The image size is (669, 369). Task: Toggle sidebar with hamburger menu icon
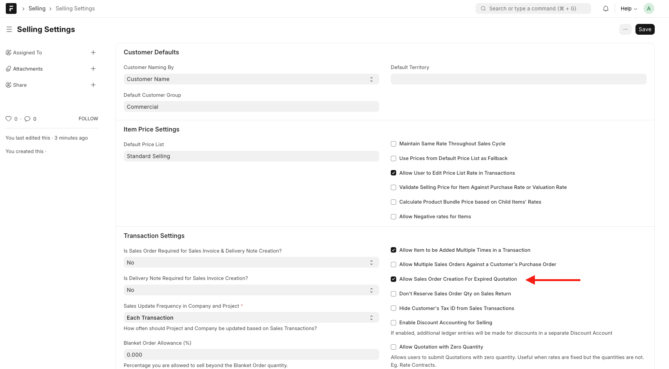point(9,29)
